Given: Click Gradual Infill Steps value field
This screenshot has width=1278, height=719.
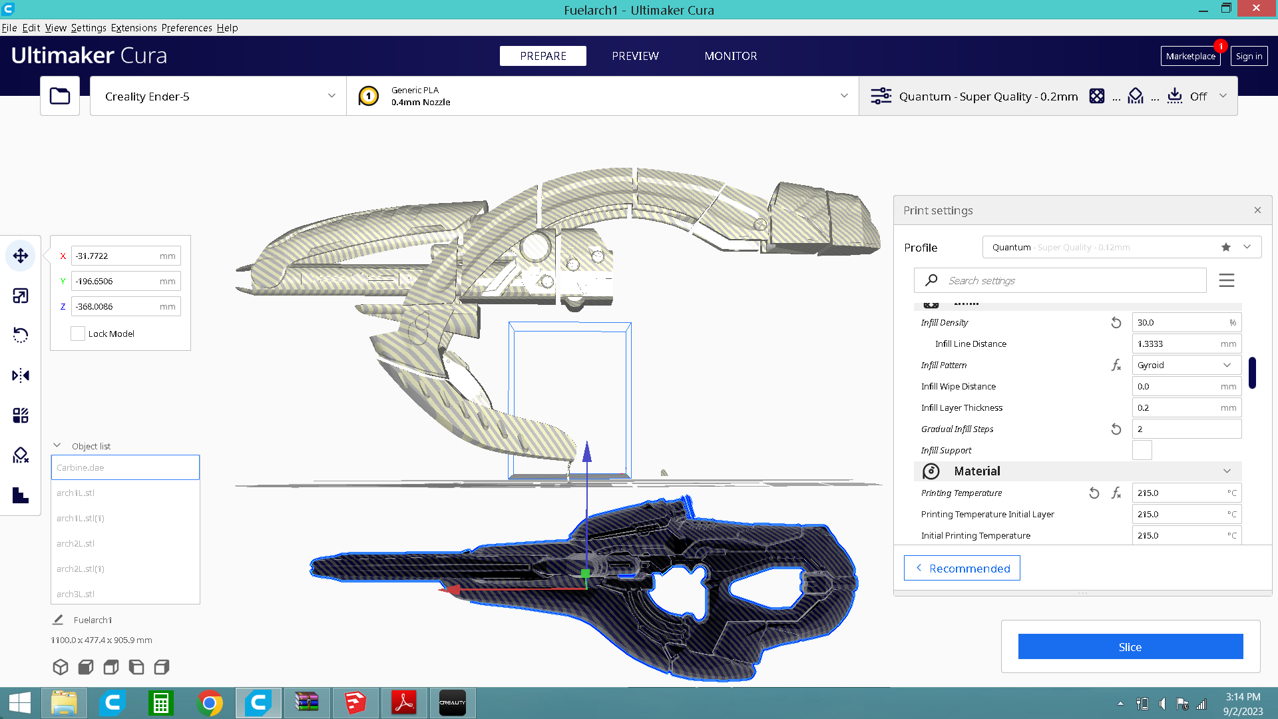Looking at the screenshot, I should pos(1186,429).
